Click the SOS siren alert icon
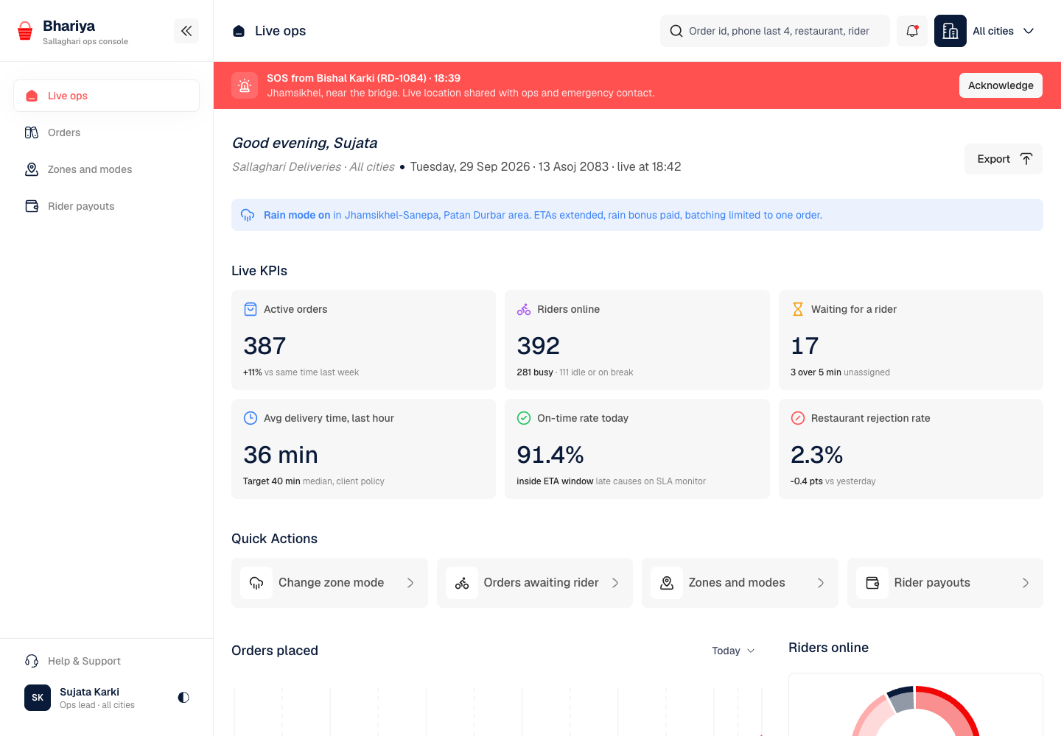This screenshot has height=736, width=1061. (245, 85)
